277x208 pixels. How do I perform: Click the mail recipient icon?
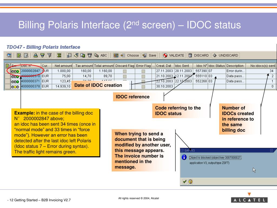pos(90,55)
